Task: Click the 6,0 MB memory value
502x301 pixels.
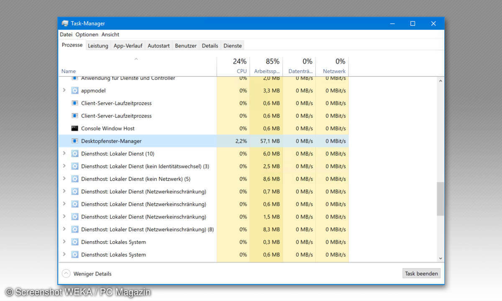Action: [x=272, y=153]
